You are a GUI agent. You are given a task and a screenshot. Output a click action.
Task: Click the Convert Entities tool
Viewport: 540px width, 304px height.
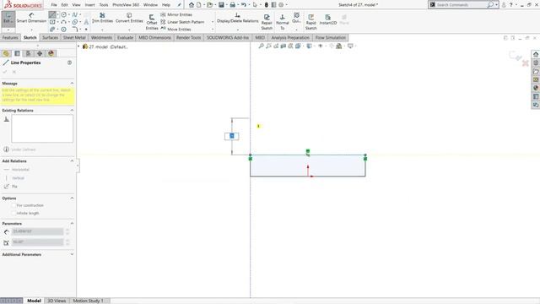click(x=129, y=18)
